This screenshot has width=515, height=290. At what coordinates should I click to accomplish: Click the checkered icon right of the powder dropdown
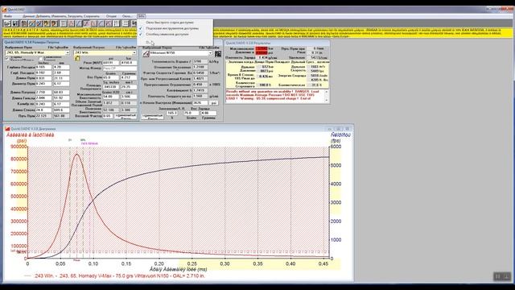coord(218,54)
